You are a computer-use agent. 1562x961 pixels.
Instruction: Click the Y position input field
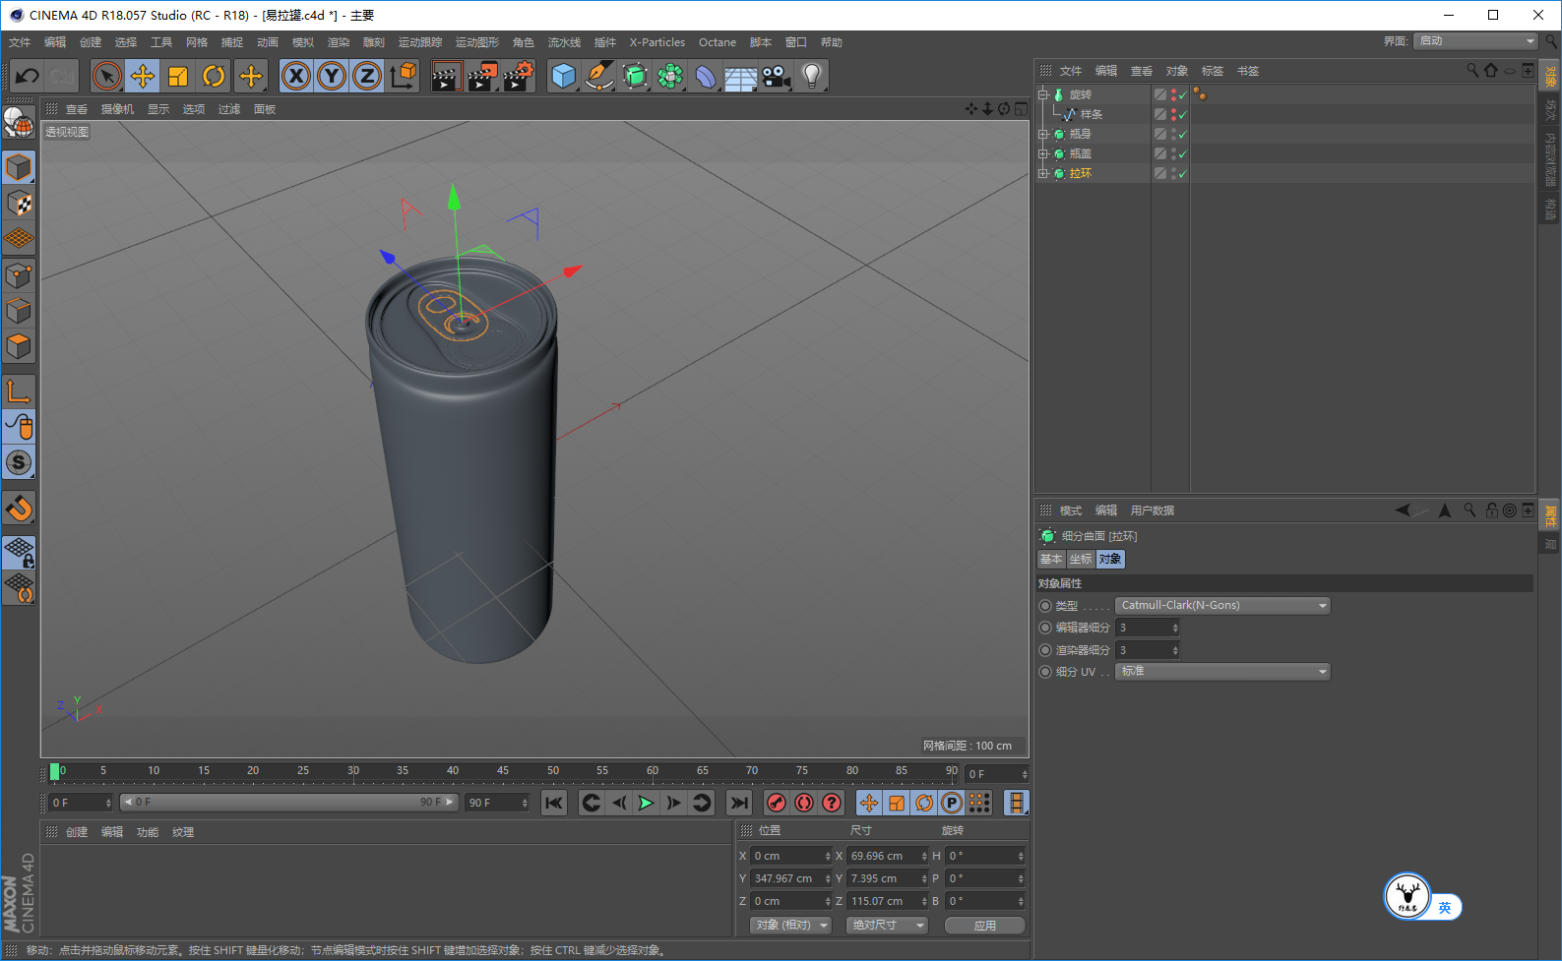[x=787, y=879]
